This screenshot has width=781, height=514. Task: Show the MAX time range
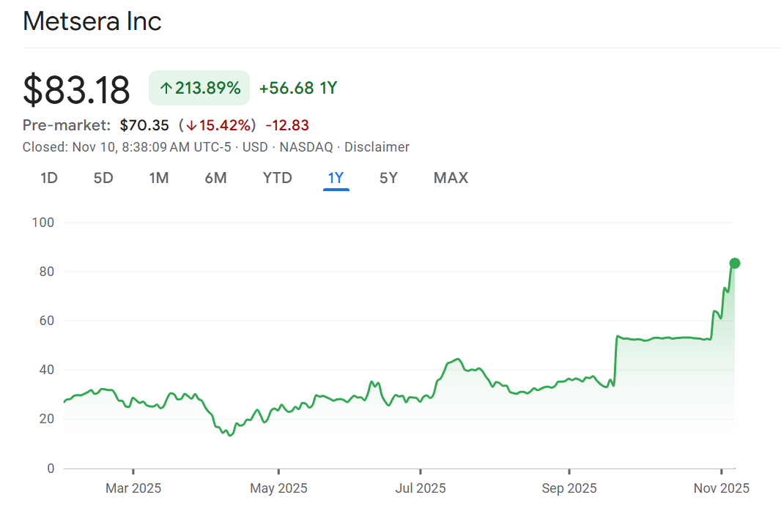tap(451, 178)
